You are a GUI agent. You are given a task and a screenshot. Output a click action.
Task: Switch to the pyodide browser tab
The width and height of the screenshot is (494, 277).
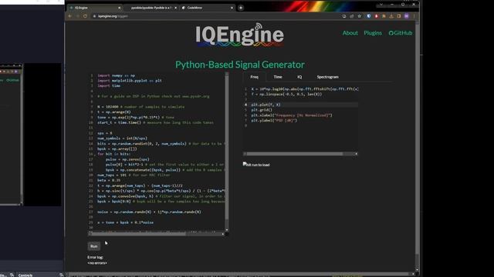click(x=151, y=8)
